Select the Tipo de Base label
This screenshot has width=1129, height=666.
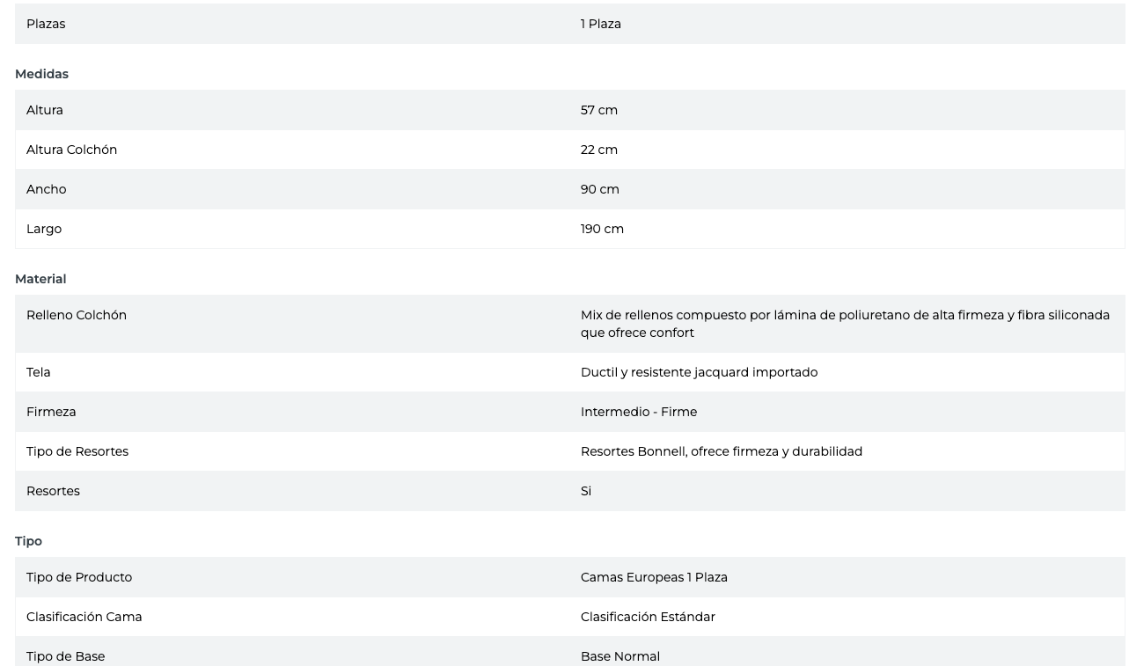(x=65, y=655)
